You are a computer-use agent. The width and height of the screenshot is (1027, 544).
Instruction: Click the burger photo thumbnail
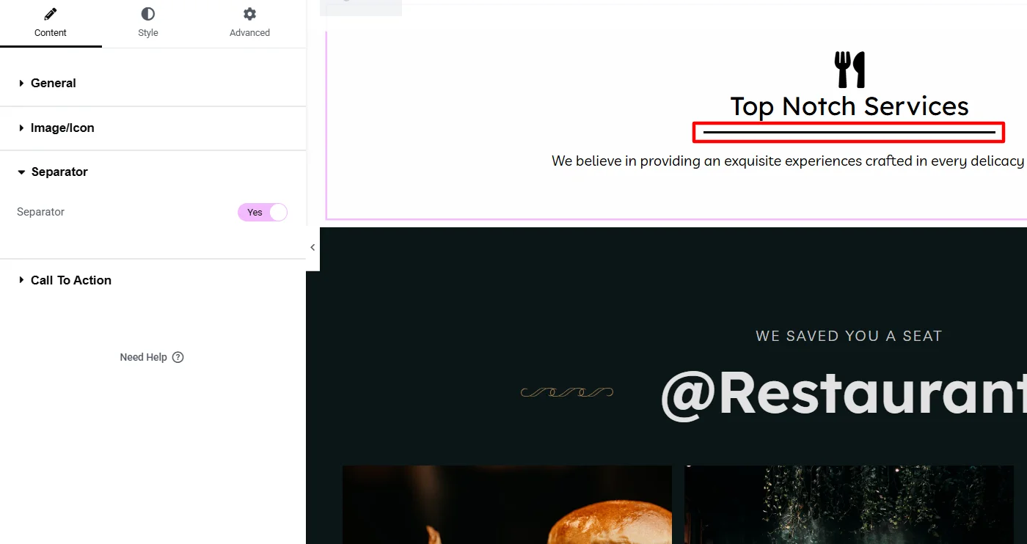(507, 504)
